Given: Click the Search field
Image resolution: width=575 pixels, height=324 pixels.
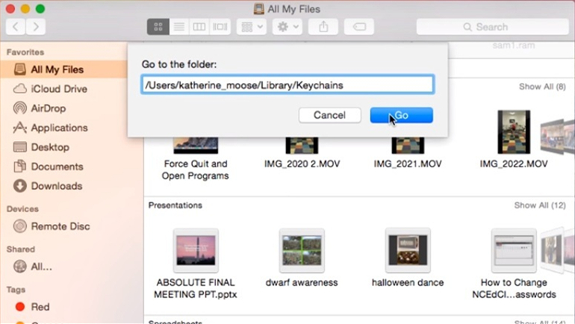Looking at the screenshot, I should point(493,27).
